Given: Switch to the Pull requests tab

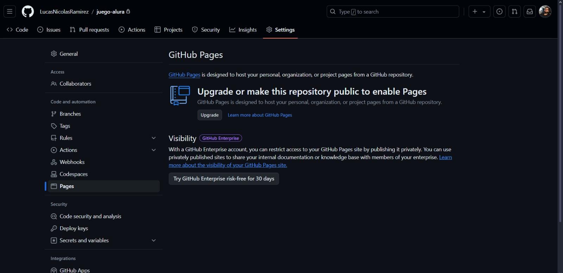Looking at the screenshot, I should [x=90, y=30].
